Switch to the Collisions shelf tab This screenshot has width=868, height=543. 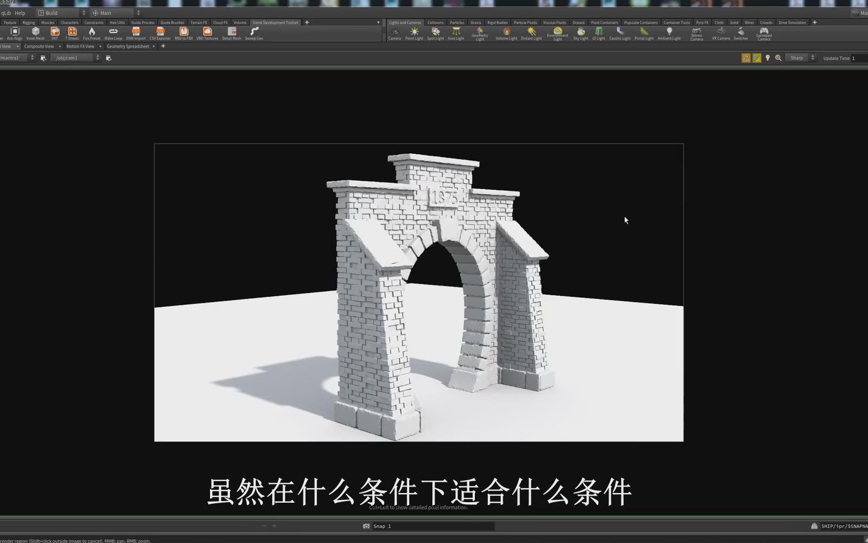click(x=435, y=23)
